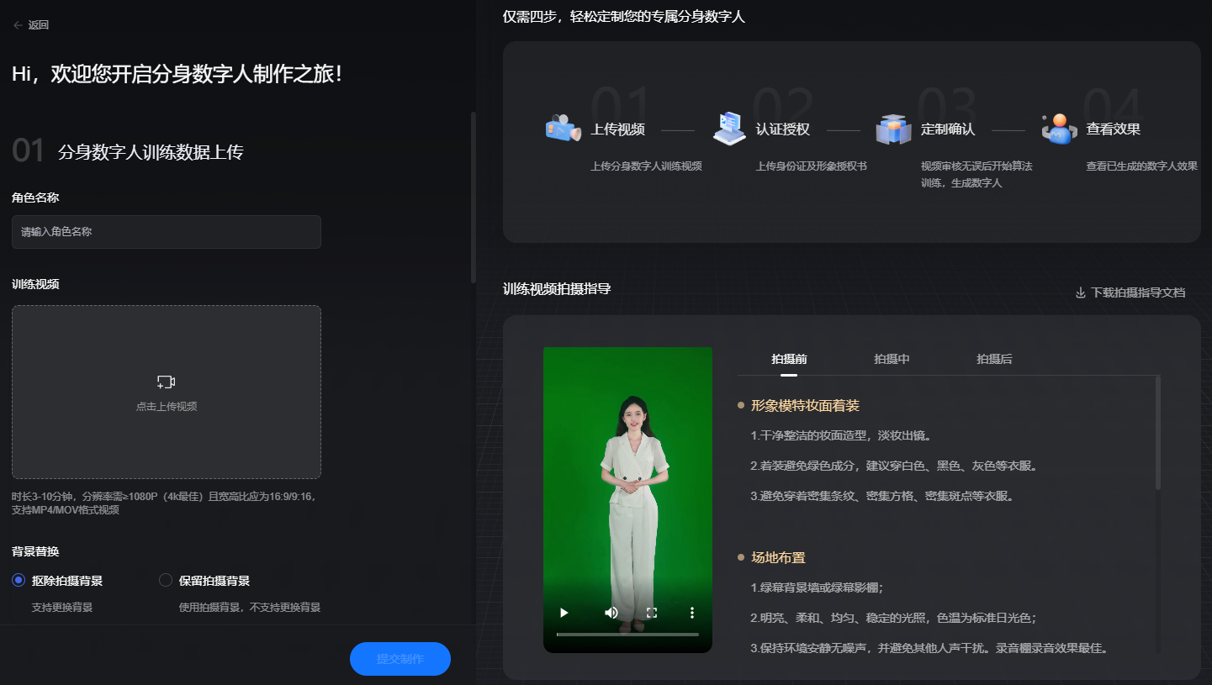Click the 上传视频 step camera icon

click(563, 129)
